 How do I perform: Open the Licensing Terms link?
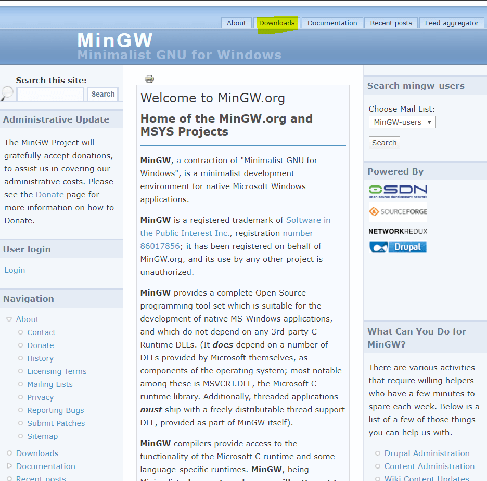[x=57, y=371]
